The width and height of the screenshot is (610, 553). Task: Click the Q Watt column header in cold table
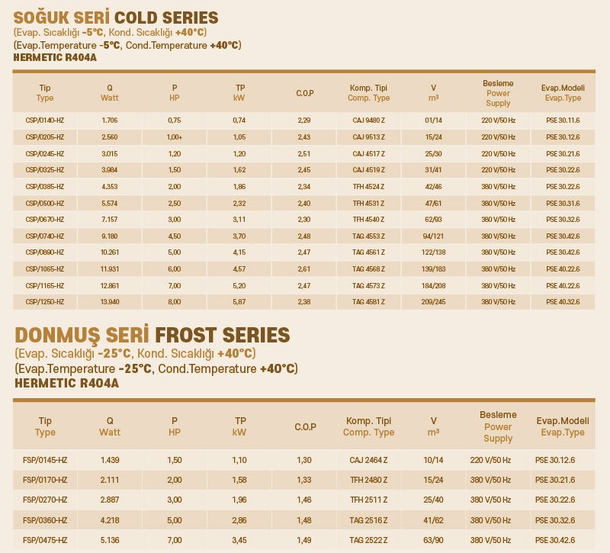coord(110,93)
